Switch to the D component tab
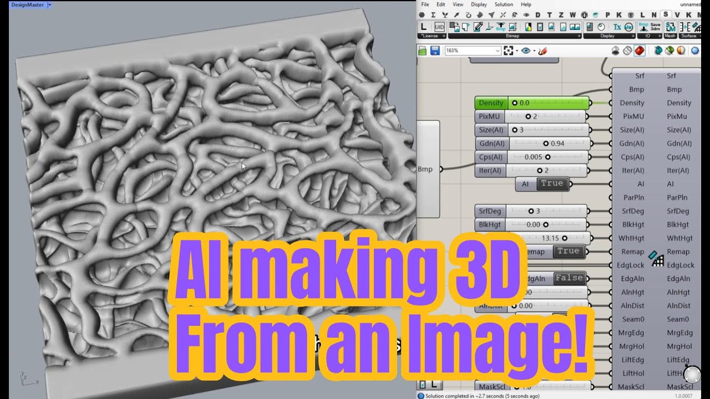Screen dimensions: 710x399 click(x=537, y=15)
